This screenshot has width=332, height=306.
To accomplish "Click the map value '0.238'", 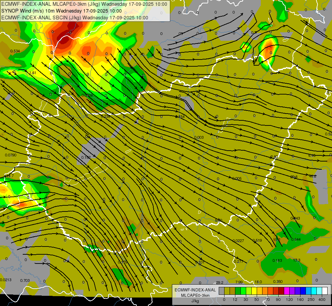I will coord(105,116).
